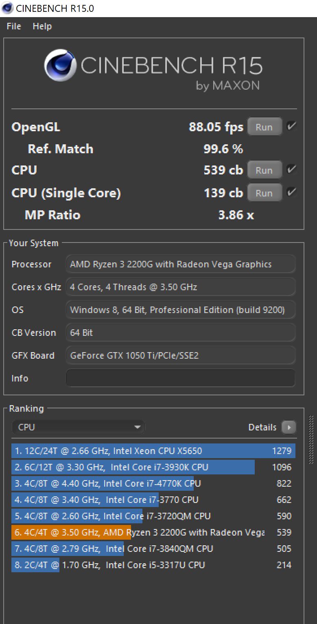This screenshot has height=624, width=317.
Task: Open the CPU ranking dropdown
Action: pos(78,427)
